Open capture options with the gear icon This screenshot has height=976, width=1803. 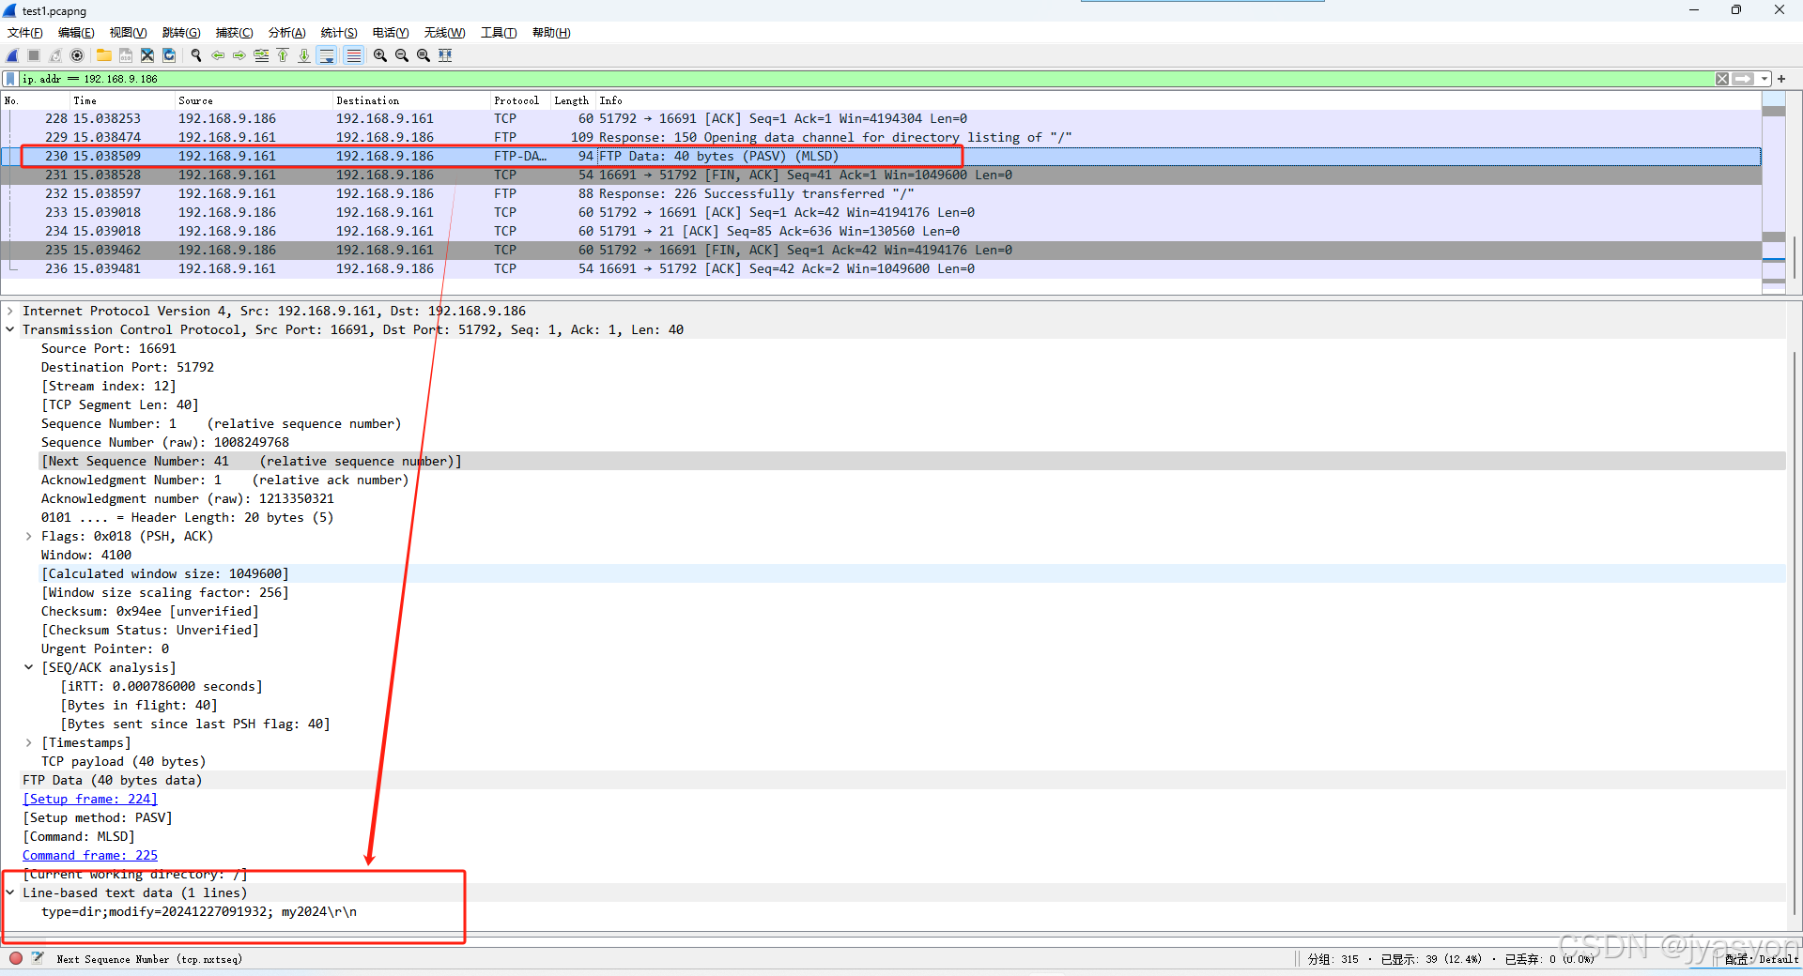77,55
